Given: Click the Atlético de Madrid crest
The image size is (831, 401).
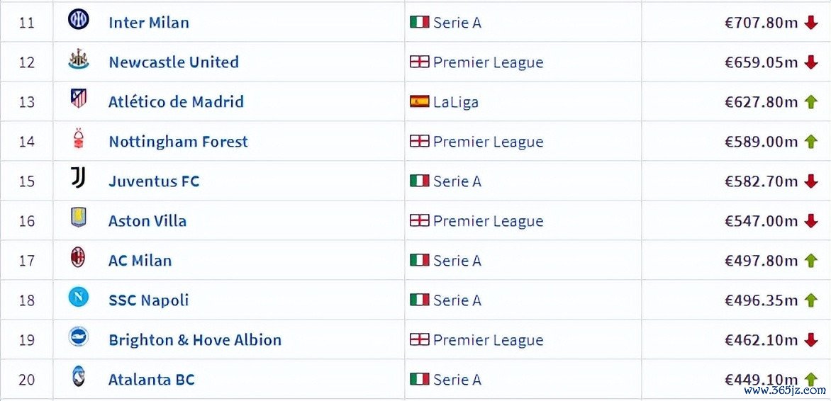Looking at the screenshot, I should pyautogui.click(x=78, y=99).
